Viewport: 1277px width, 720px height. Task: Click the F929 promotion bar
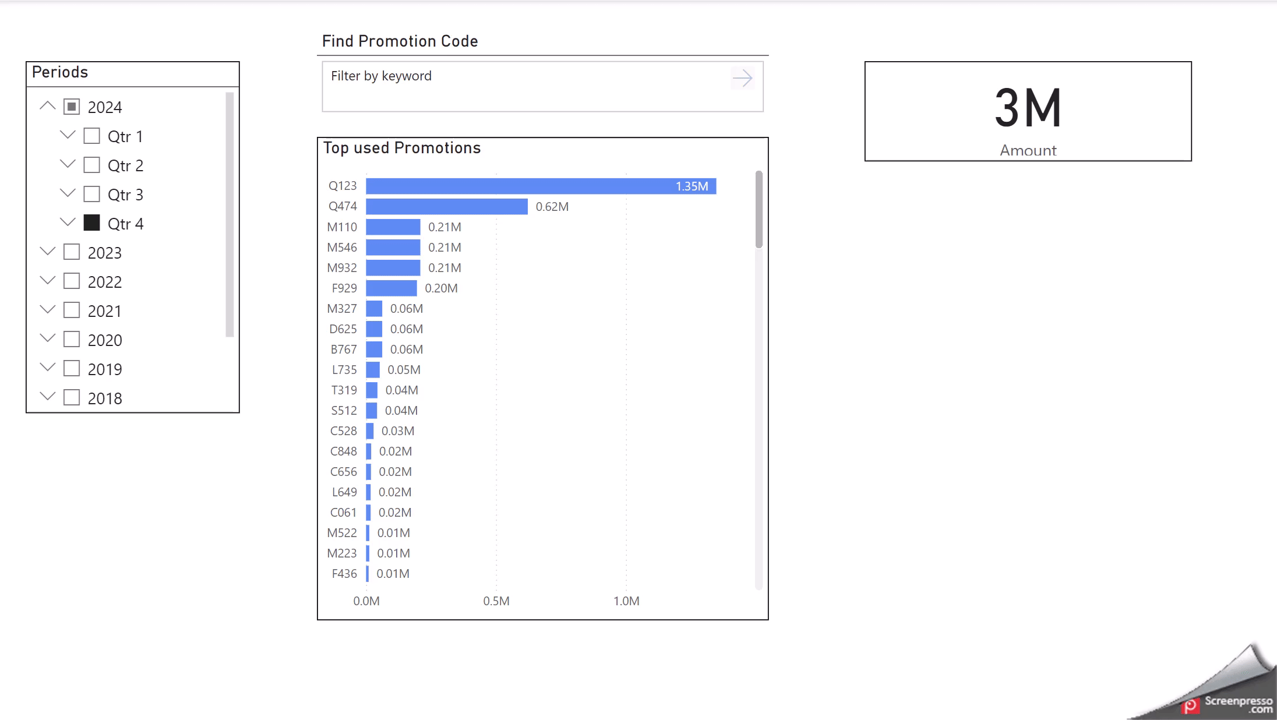click(391, 288)
